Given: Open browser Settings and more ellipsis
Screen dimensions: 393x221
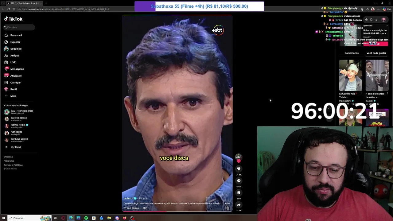Looking at the screenshot, I should [x=378, y=9].
